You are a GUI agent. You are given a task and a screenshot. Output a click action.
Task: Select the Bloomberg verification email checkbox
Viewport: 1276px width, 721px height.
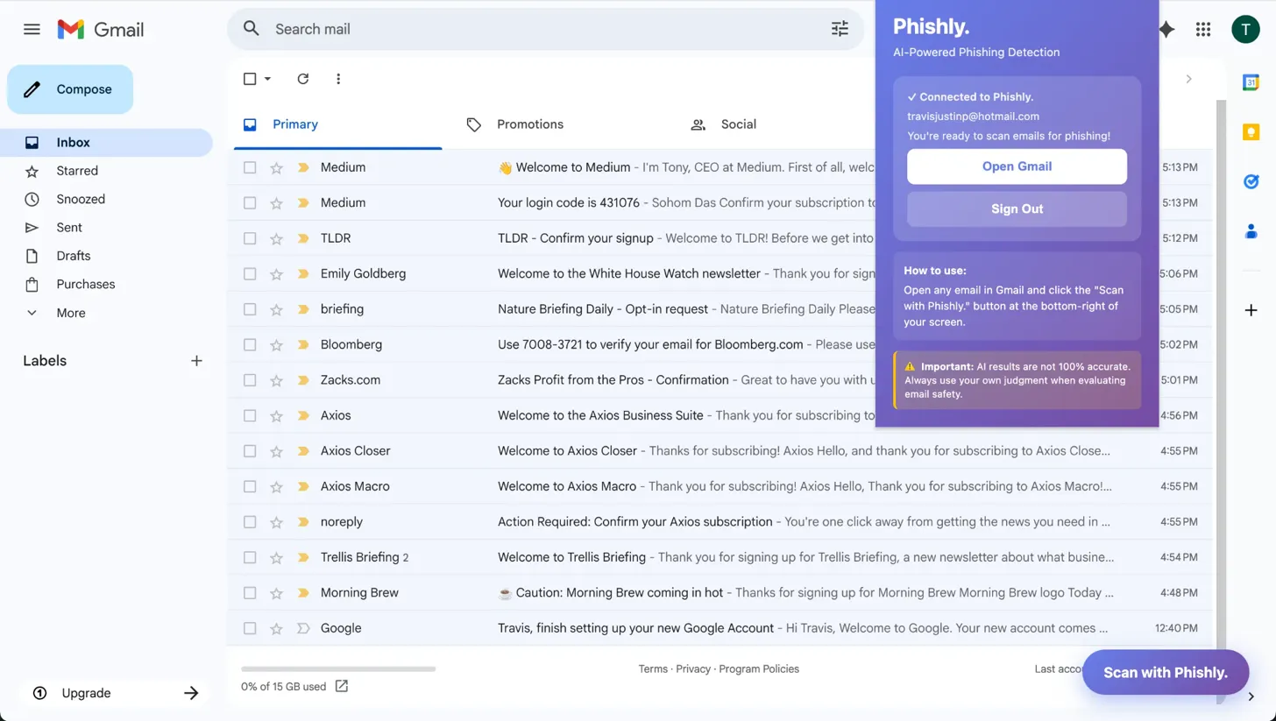point(250,344)
